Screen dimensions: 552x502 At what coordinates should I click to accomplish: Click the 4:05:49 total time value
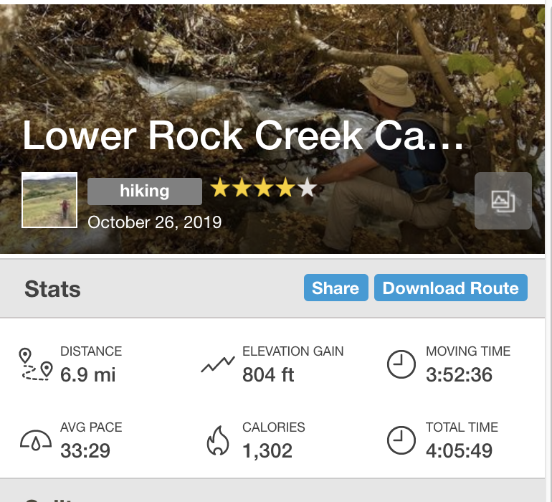point(459,450)
